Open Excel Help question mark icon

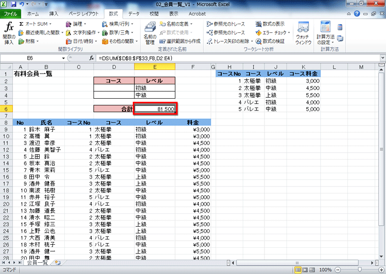click(357, 14)
